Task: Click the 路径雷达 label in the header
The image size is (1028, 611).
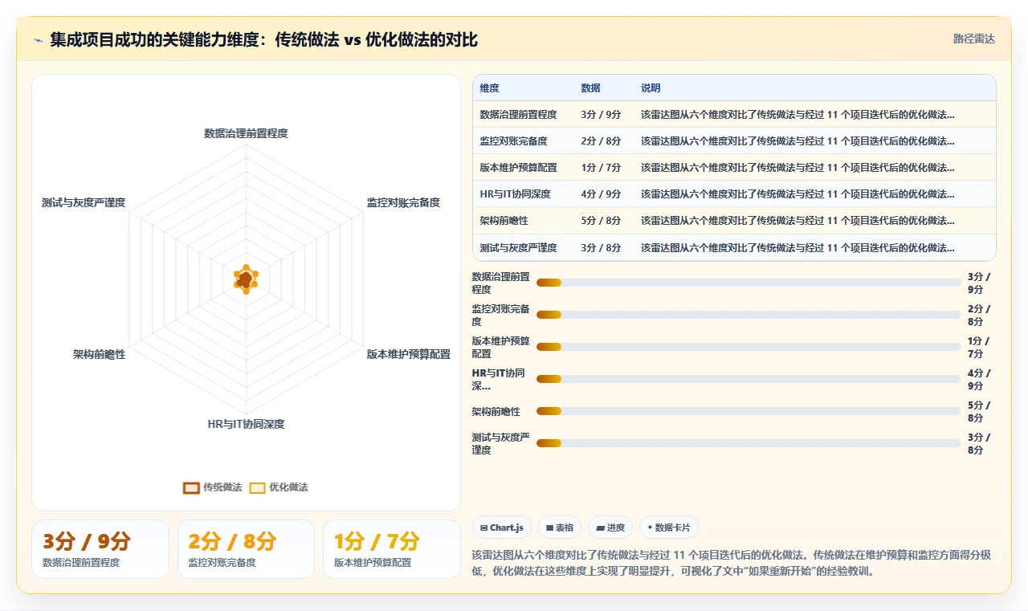Action: (x=973, y=39)
